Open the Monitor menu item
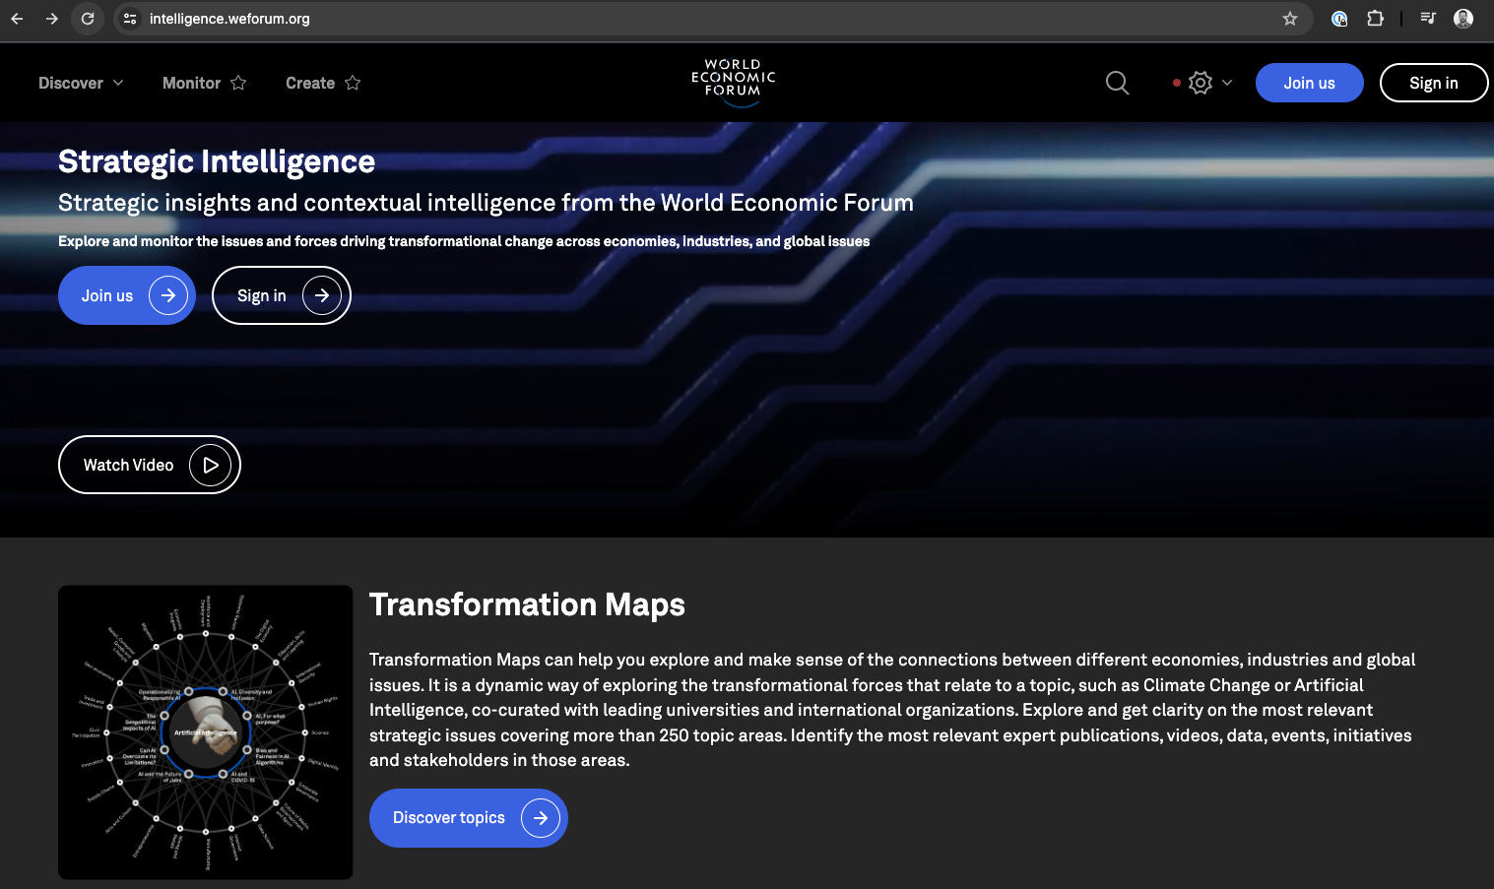Viewport: 1494px width, 889px height. pos(191,83)
